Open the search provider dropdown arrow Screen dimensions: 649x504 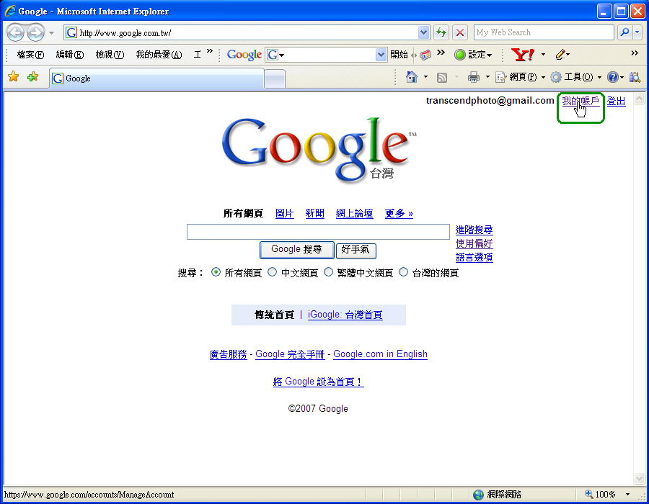click(x=637, y=32)
